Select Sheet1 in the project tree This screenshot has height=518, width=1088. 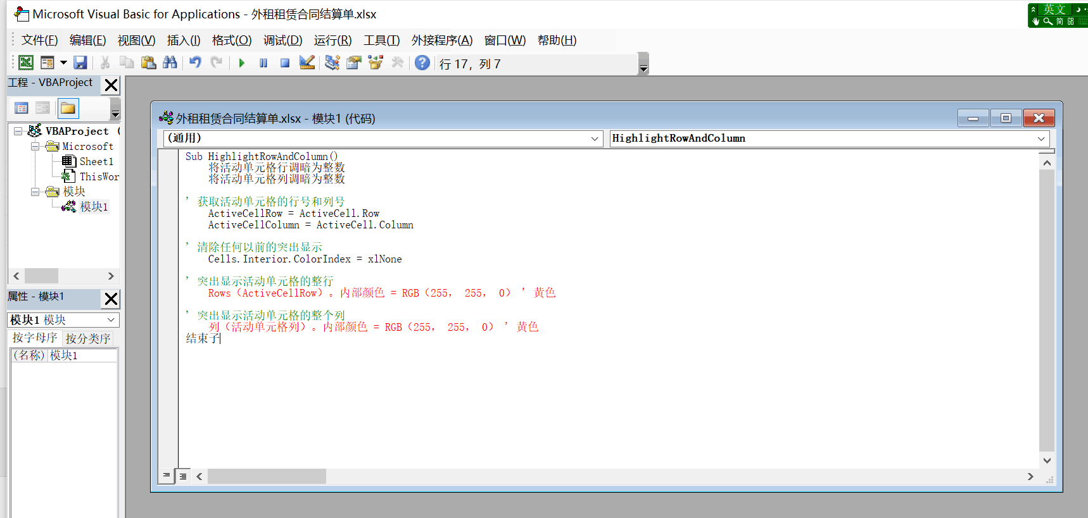point(96,161)
